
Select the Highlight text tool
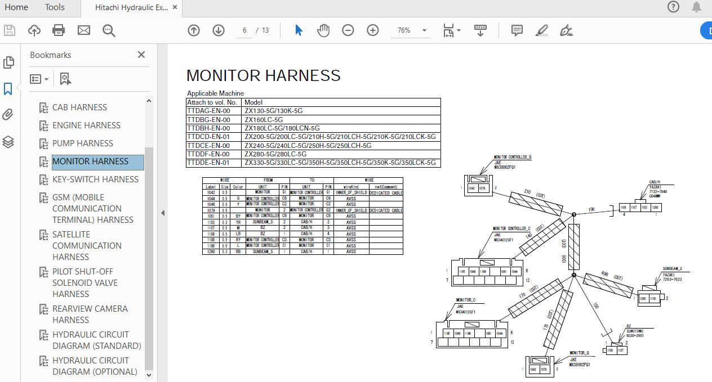pos(541,30)
